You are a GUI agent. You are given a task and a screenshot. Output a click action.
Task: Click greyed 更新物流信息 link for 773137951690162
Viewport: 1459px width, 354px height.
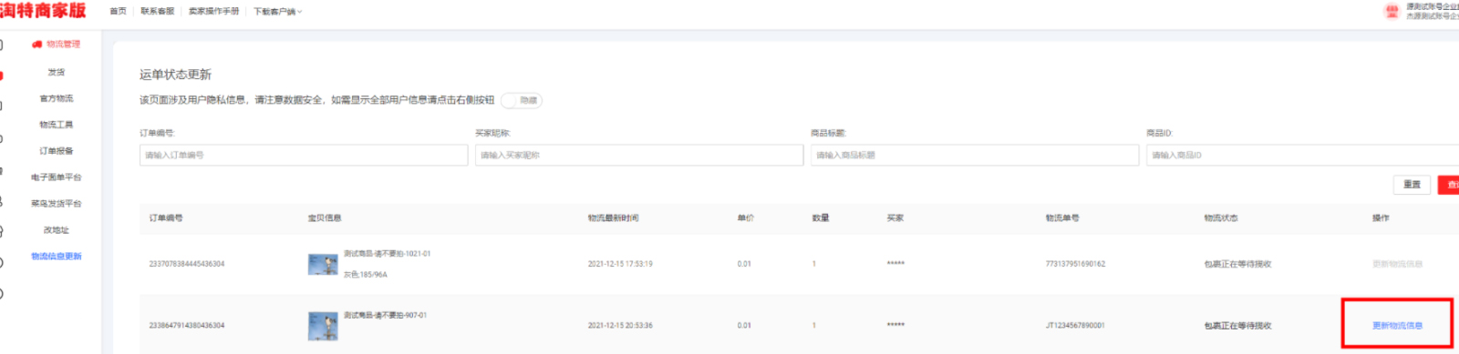tap(1397, 264)
